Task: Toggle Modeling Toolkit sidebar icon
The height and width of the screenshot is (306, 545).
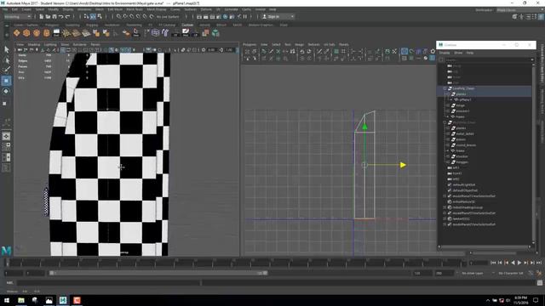Action: 514,16
